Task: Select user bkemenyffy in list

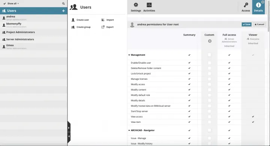Action: point(34,25)
